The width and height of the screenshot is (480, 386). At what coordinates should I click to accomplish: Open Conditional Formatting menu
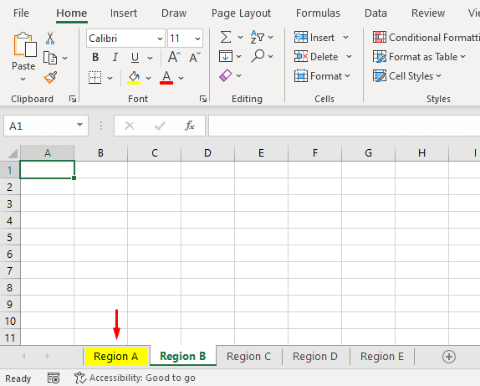coord(426,38)
